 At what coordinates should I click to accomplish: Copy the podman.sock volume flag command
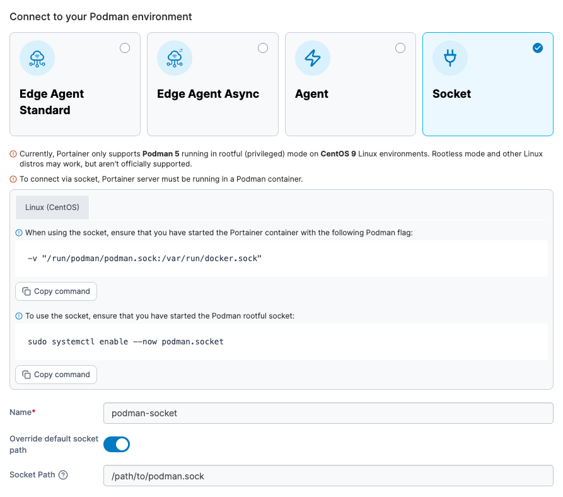(x=56, y=291)
